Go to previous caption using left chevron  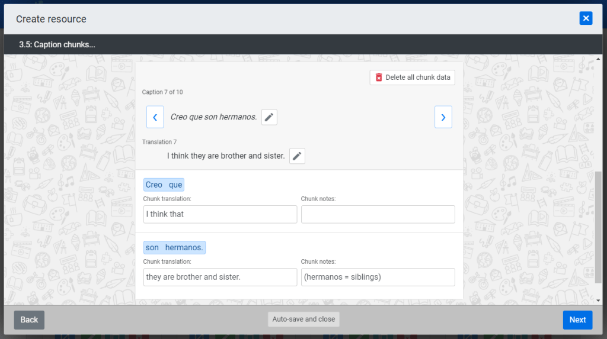[x=155, y=117]
